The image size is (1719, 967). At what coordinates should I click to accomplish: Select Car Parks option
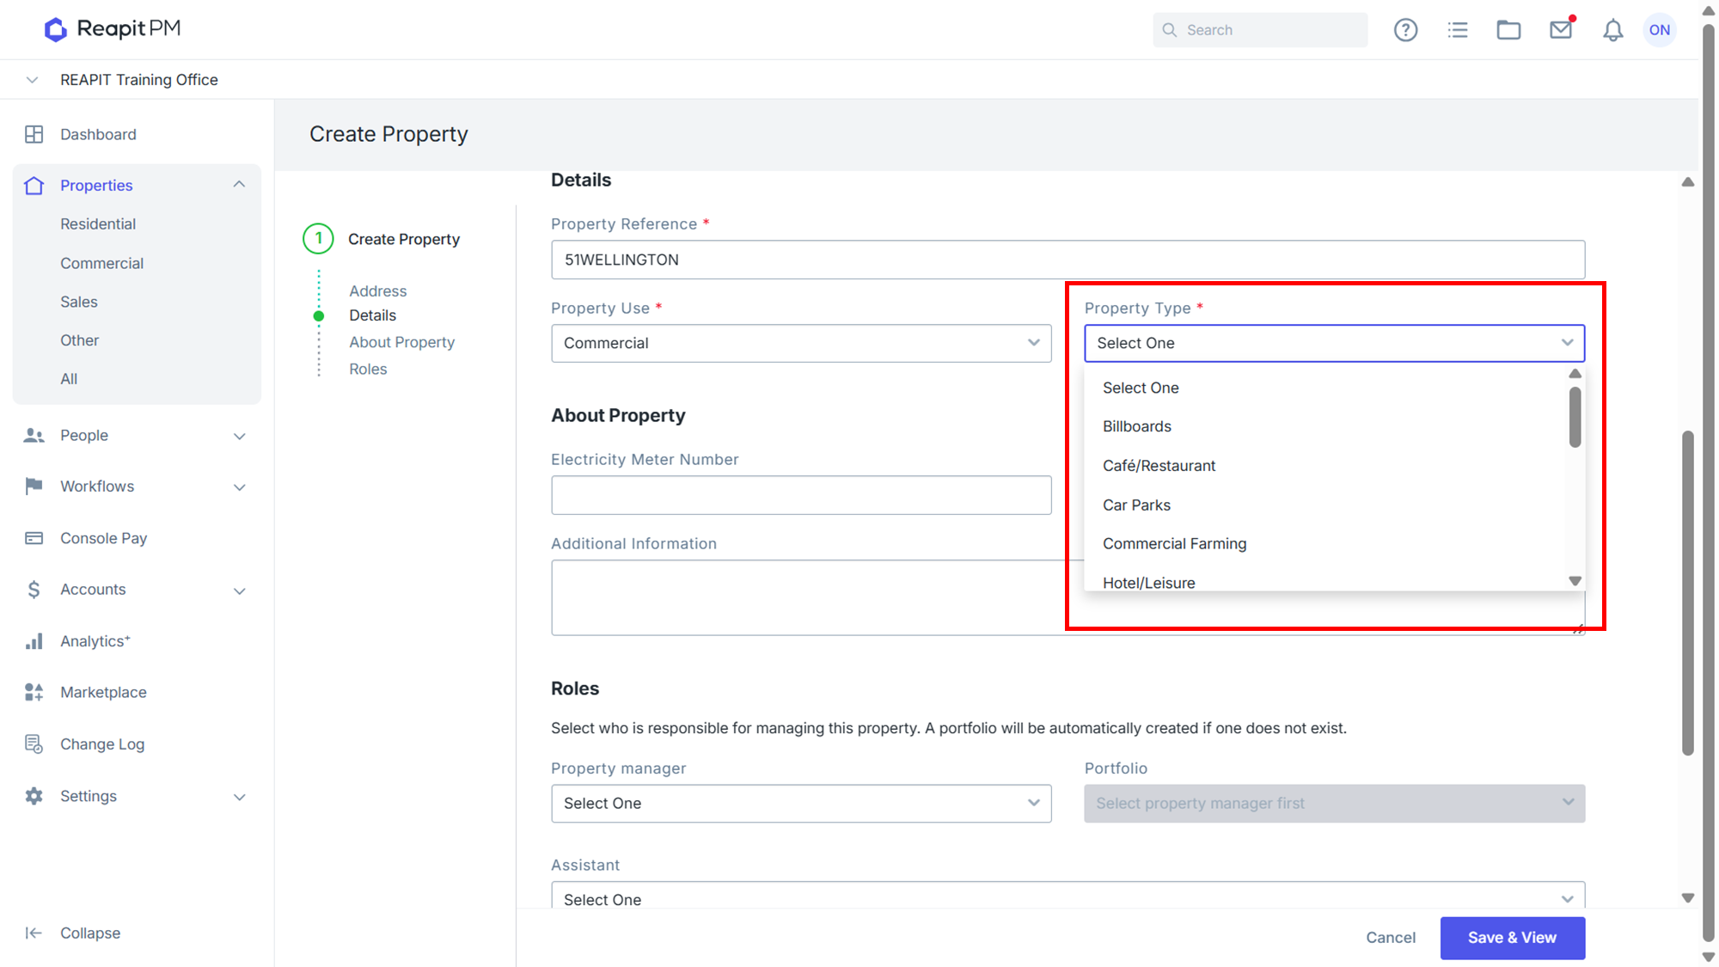point(1325,505)
